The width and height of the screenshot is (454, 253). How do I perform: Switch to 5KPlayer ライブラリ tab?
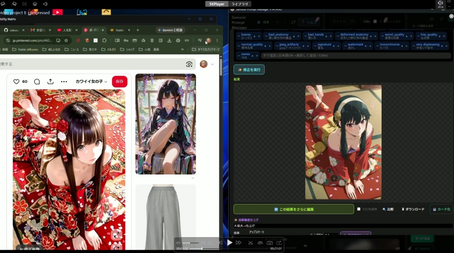(240, 4)
